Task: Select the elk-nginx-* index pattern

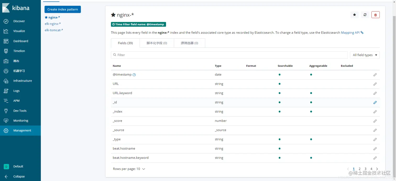Action: (53, 24)
